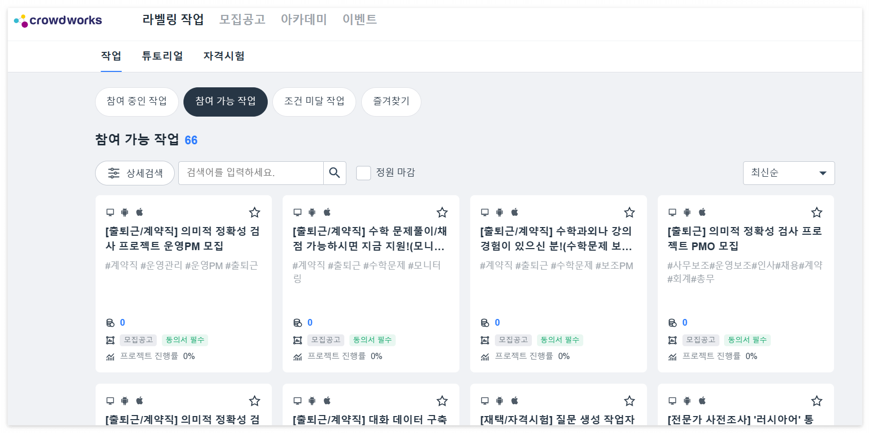Open the 모집공고 top menu

click(x=243, y=20)
